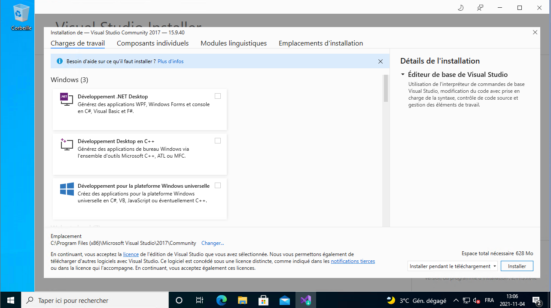Dismiss the help info banner
Image resolution: width=551 pixels, height=308 pixels.
coord(380,61)
